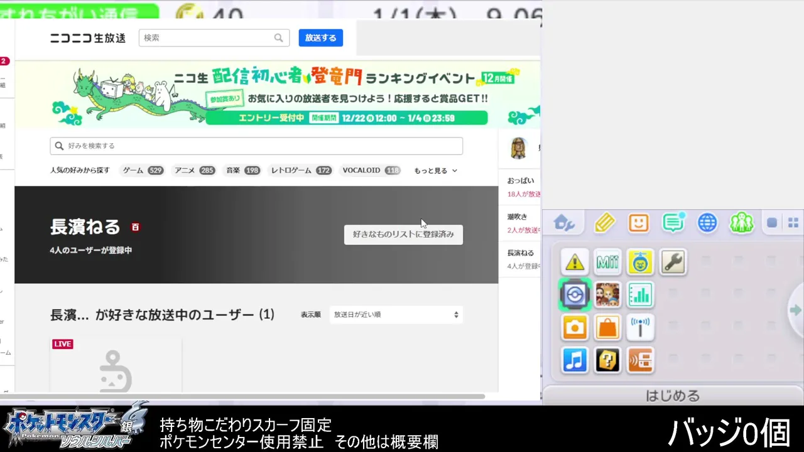Select the VOCALOID 118 tag
This screenshot has width=804, height=452.
click(371, 170)
